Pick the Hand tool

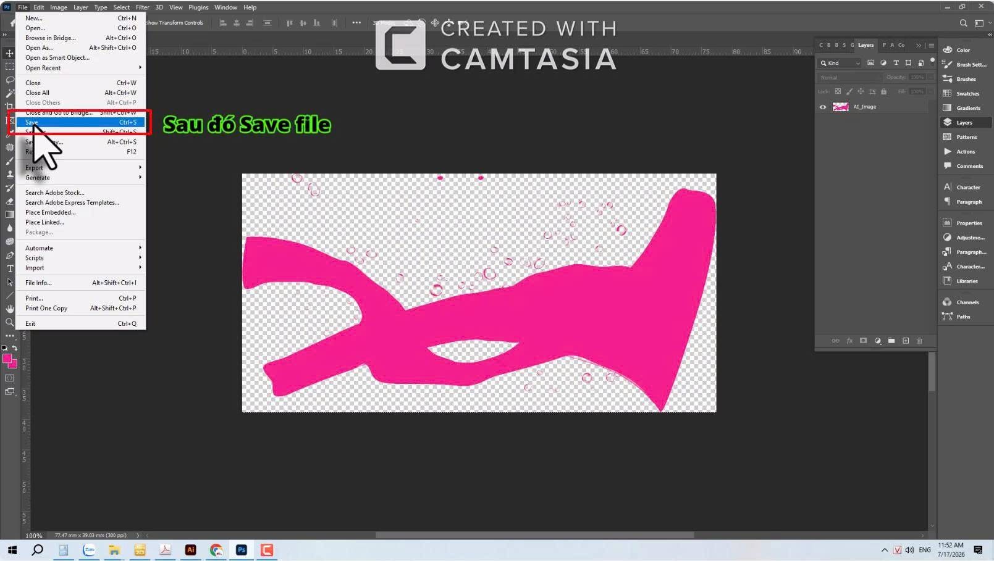[x=10, y=309]
